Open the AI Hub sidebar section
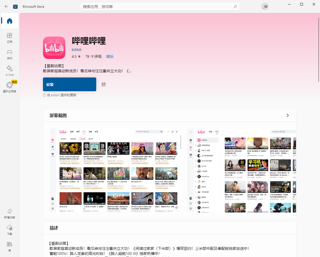Image resolution: width=320 pixels, height=257 pixels. tap(9, 71)
